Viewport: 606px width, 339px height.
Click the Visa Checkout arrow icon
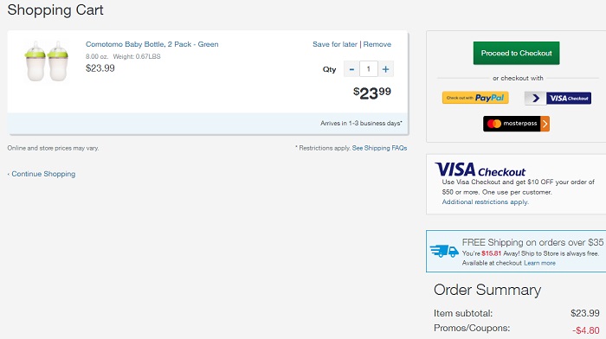535,98
